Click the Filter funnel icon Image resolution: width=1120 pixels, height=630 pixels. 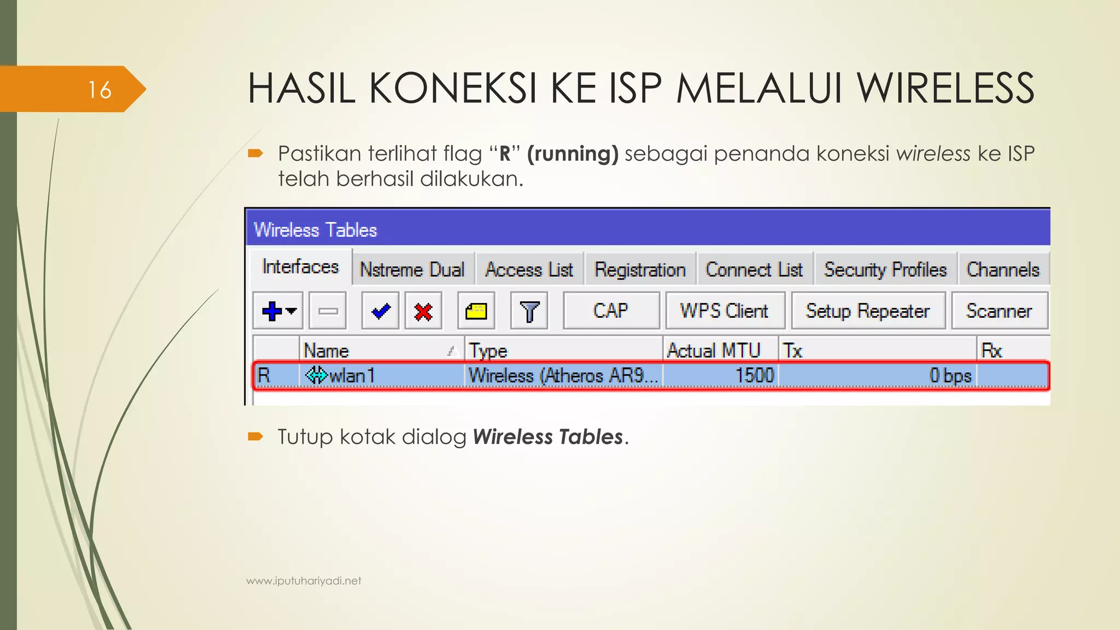[529, 311]
